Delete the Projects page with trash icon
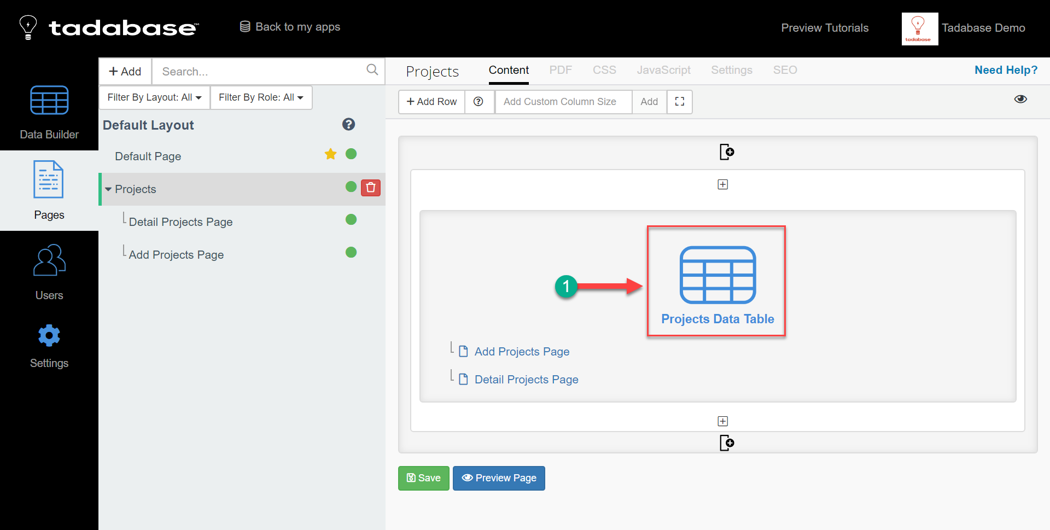This screenshot has height=530, width=1050. (371, 188)
